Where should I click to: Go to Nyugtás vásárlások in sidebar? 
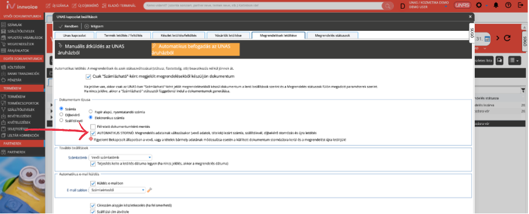point(22,37)
